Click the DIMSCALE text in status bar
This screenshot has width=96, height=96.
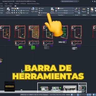(x=34, y=95)
